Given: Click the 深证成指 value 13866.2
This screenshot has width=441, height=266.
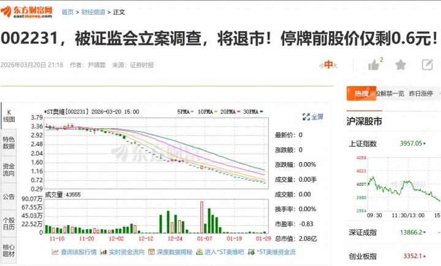Looking at the screenshot, I should [411, 232].
